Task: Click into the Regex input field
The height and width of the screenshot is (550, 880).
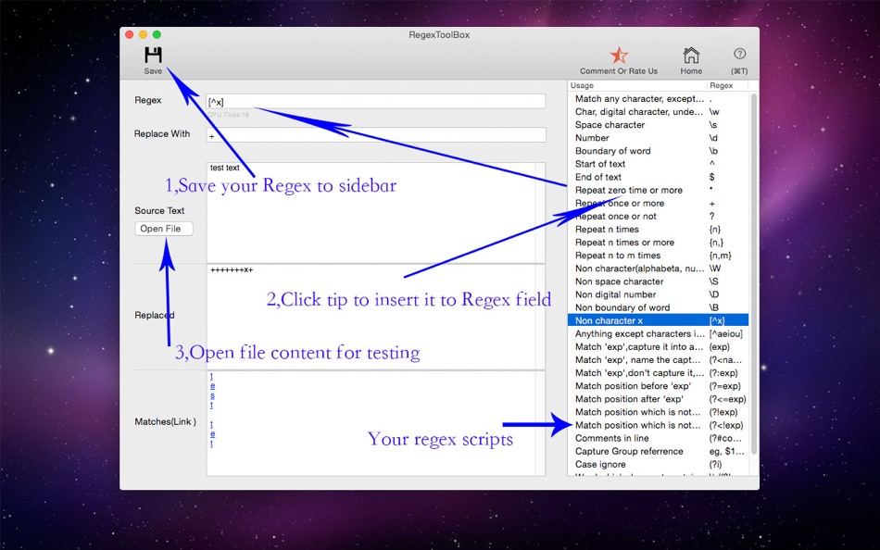Action: [375, 102]
